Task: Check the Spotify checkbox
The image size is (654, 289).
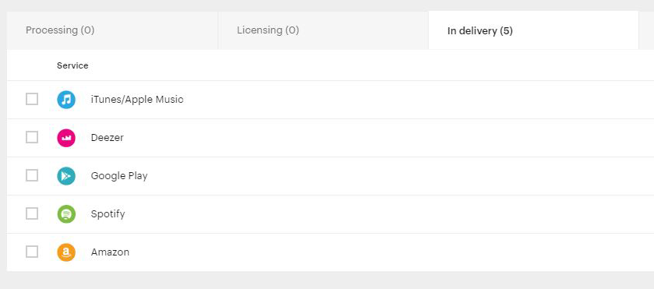Action: [32, 213]
